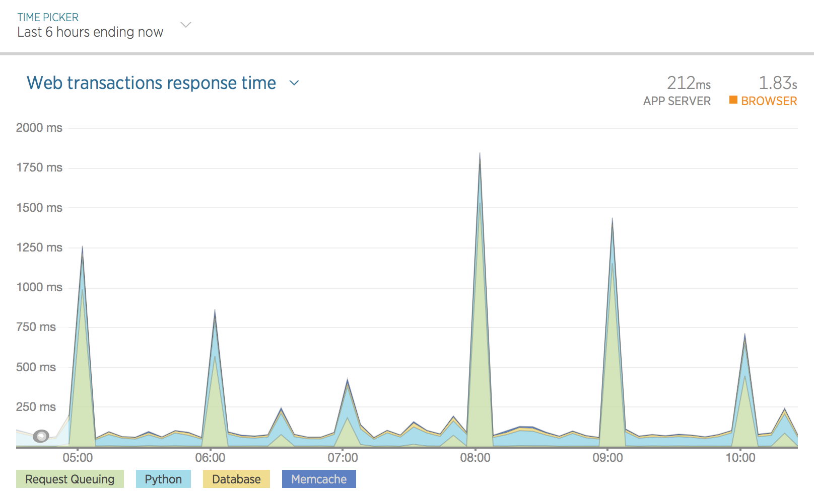Select the APP SERVER label
The height and width of the screenshot is (502, 814).
coord(676,101)
